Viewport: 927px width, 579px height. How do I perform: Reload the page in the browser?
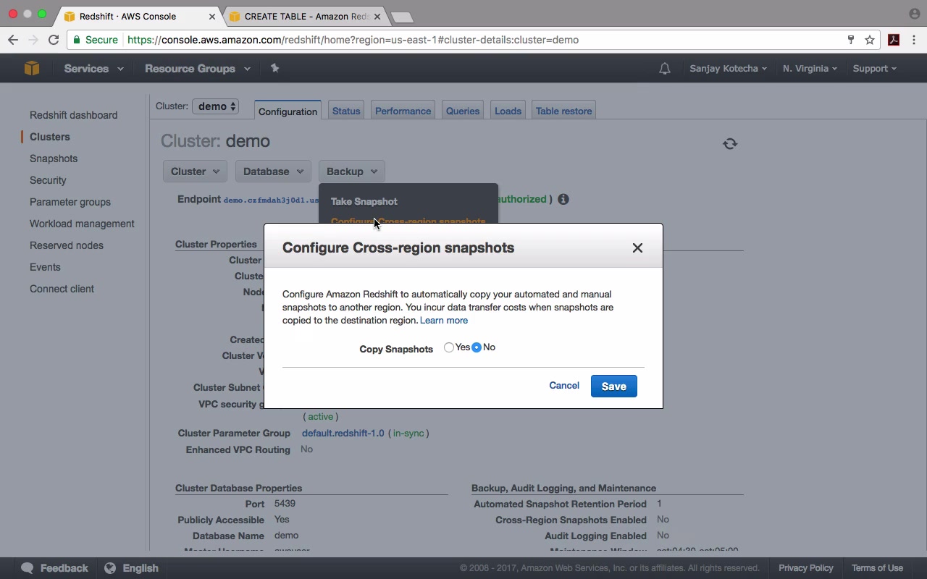tap(53, 40)
